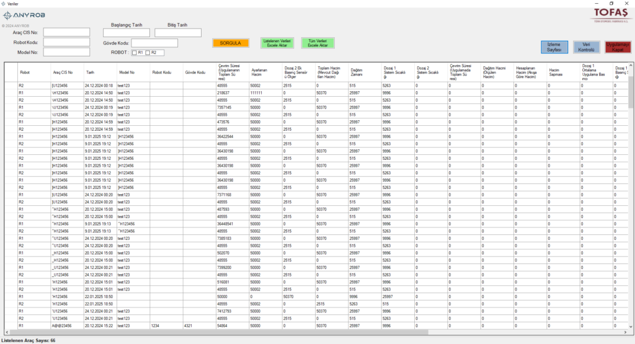Enable the R1 robot checkbox
635x344 pixels.
pyautogui.click(x=135, y=53)
